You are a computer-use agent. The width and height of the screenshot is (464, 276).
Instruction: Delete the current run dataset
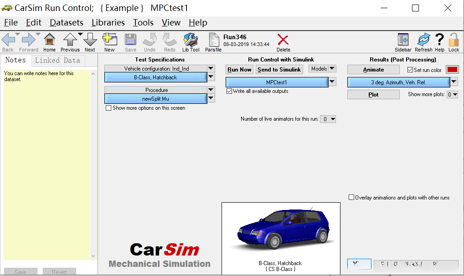(283, 40)
